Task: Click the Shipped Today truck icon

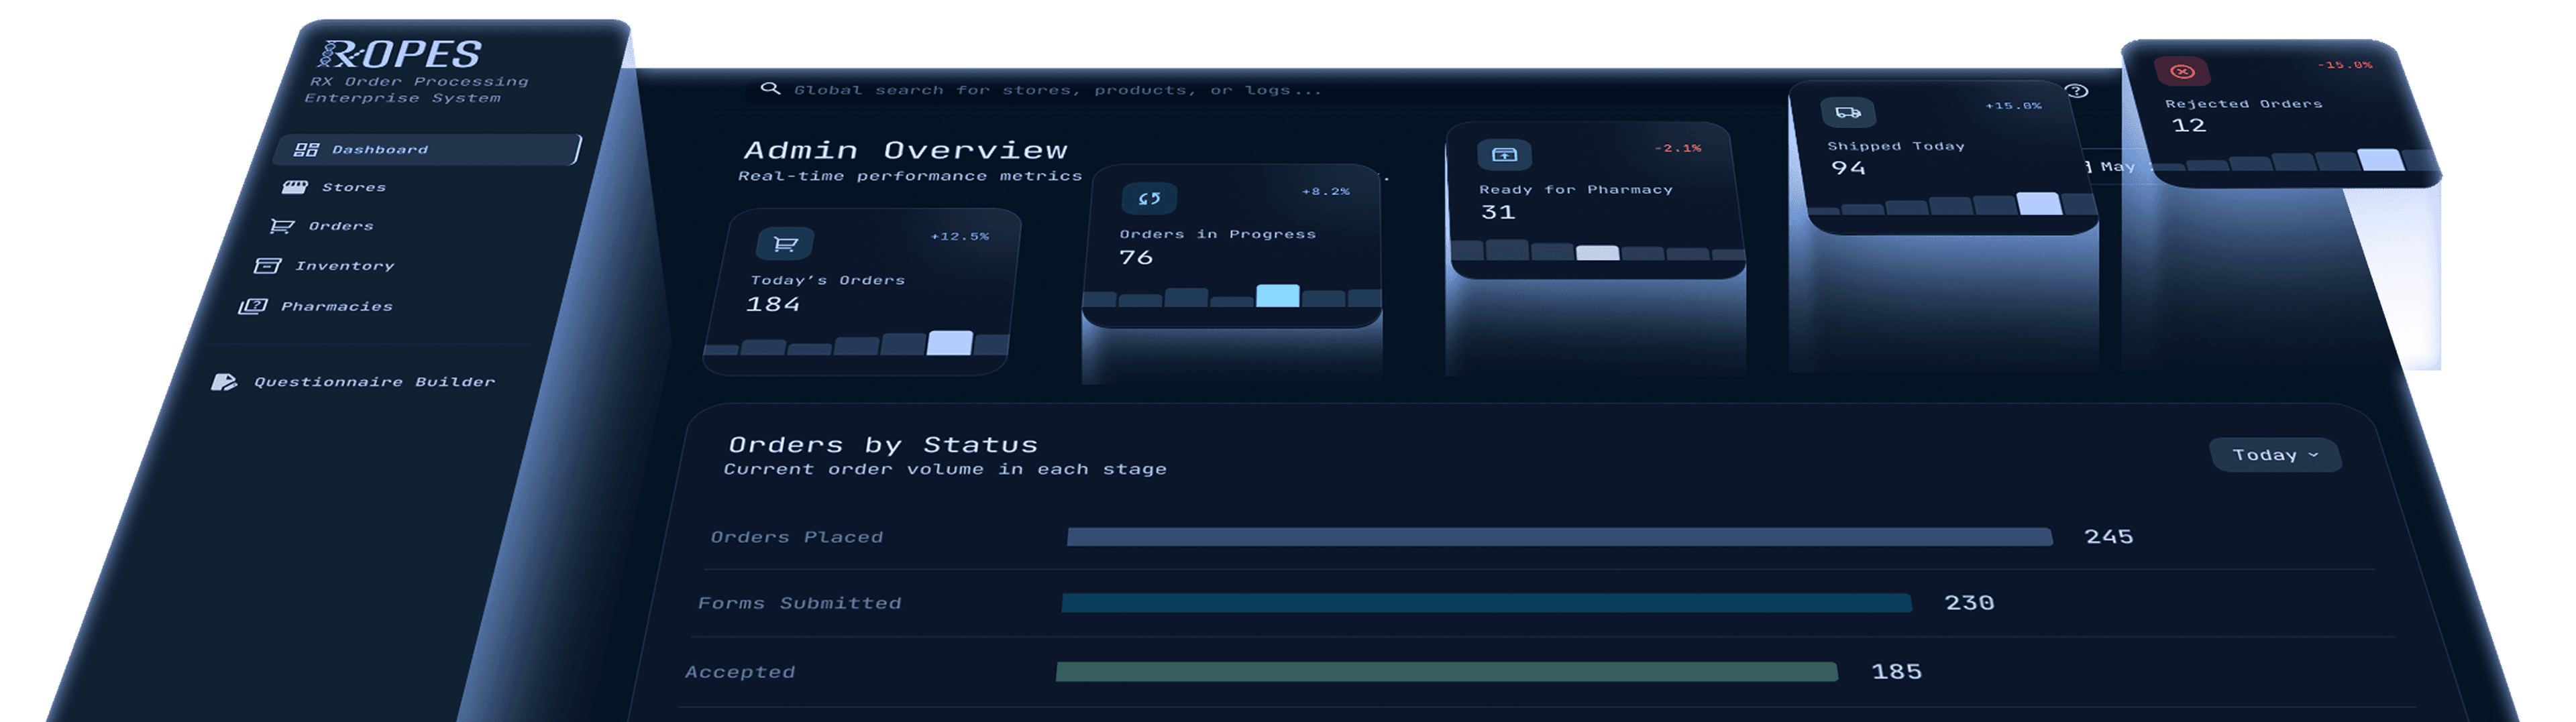Action: [1848, 113]
